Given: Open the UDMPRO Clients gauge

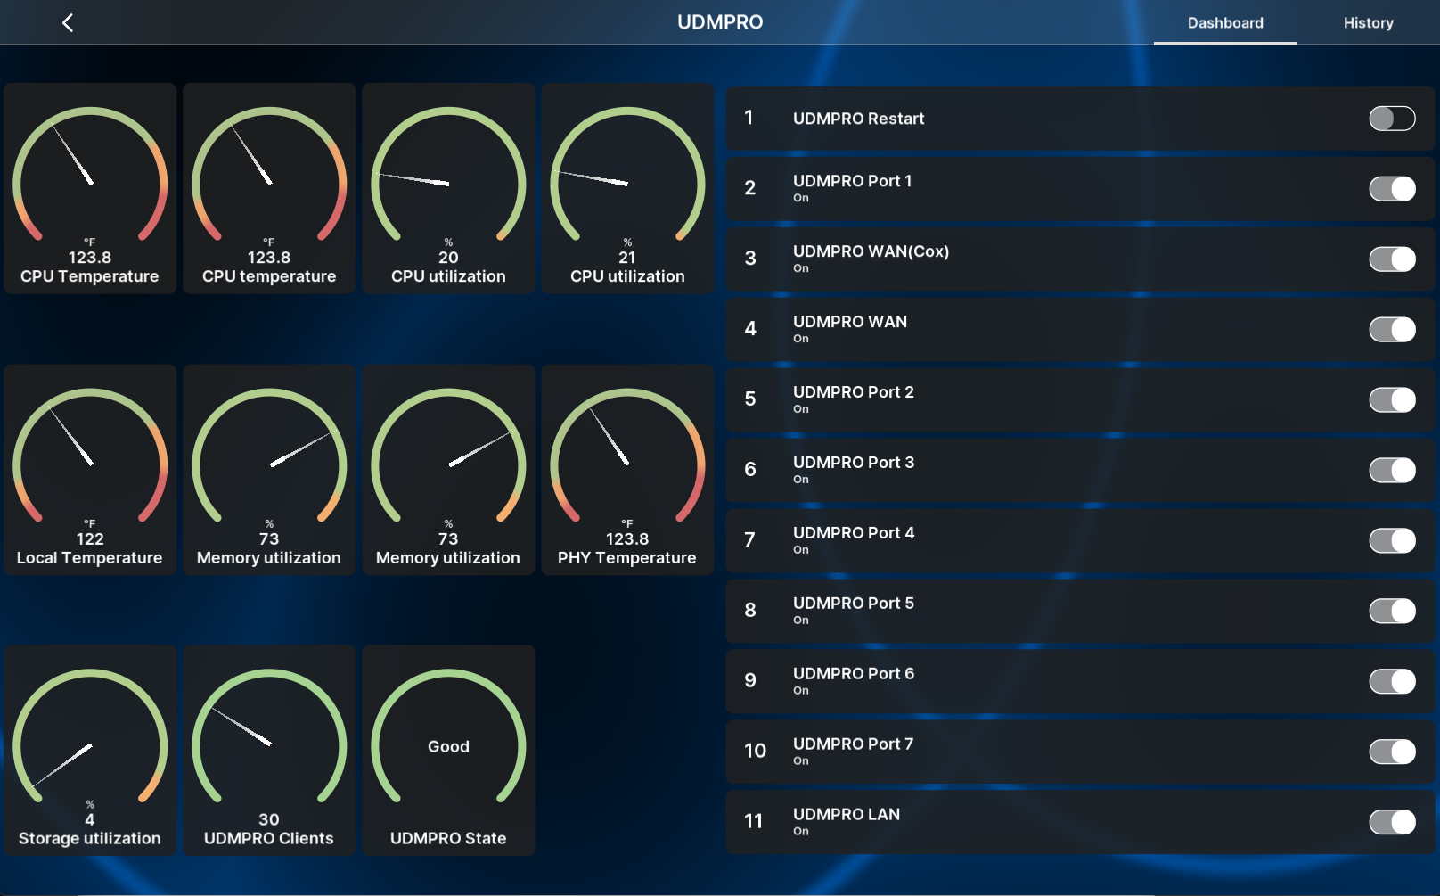Looking at the screenshot, I should tap(269, 751).
